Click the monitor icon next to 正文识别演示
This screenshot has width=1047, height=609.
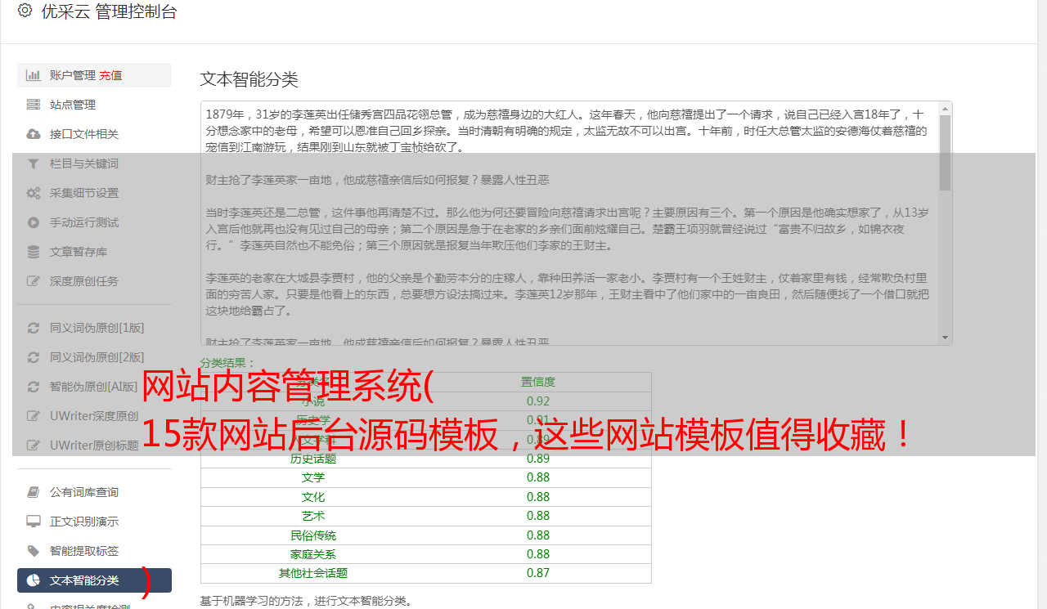(34, 522)
